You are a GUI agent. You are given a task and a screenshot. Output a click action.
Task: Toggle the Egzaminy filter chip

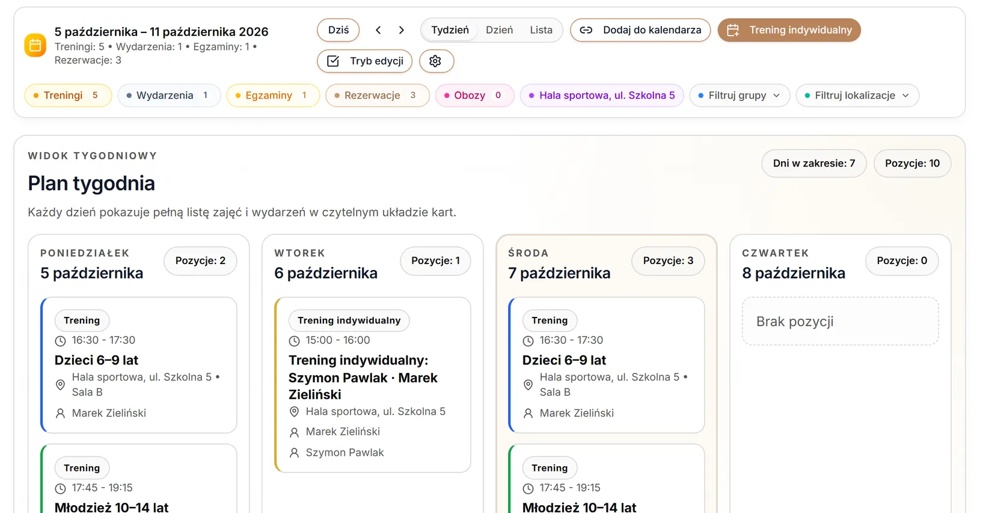click(273, 95)
